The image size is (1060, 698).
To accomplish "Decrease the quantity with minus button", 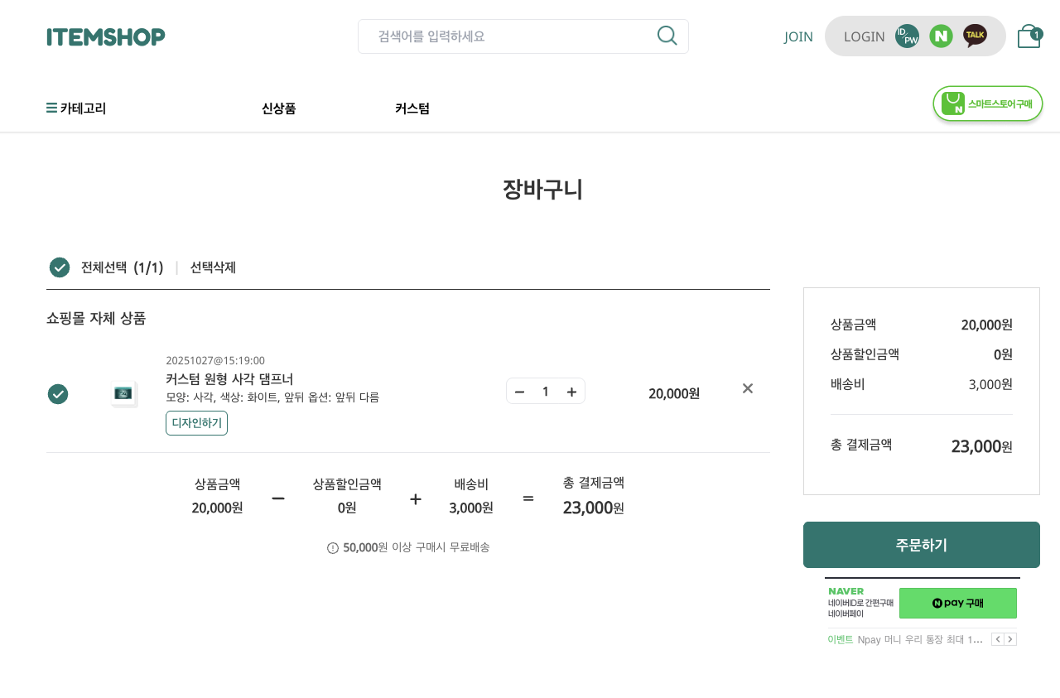I will point(519,392).
